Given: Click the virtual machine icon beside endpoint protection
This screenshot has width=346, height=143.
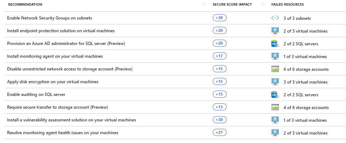Looking at the screenshot, I should [275, 31].
